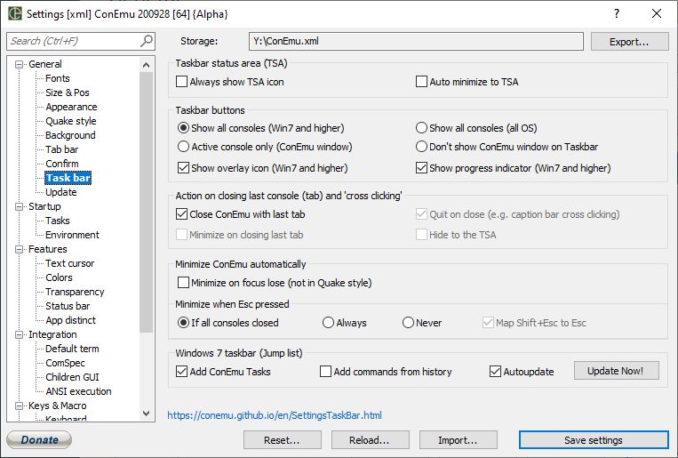Click the Reload... button
Viewport: 678px width, 458px height.
click(x=370, y=440)
